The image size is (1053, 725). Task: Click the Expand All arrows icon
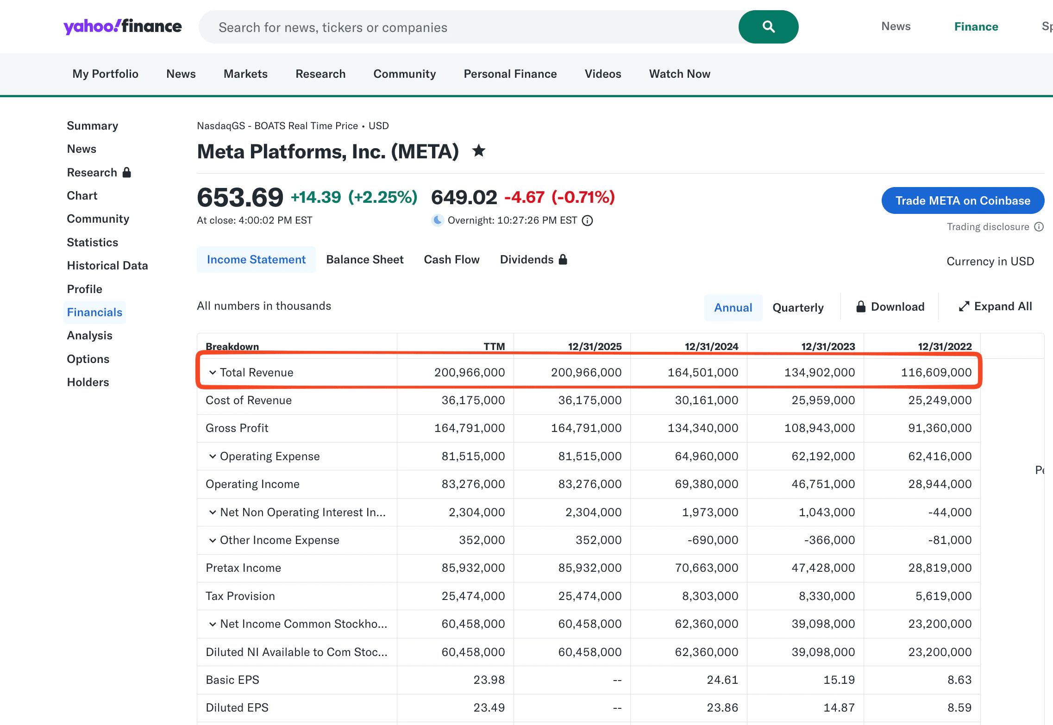pyautogui.click(x=965, y=306)
